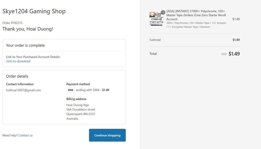Click the Skye1204 Gaming Shop title
Image resolution: width=261 pixels, height=149 pixels.
coord(34,11)
